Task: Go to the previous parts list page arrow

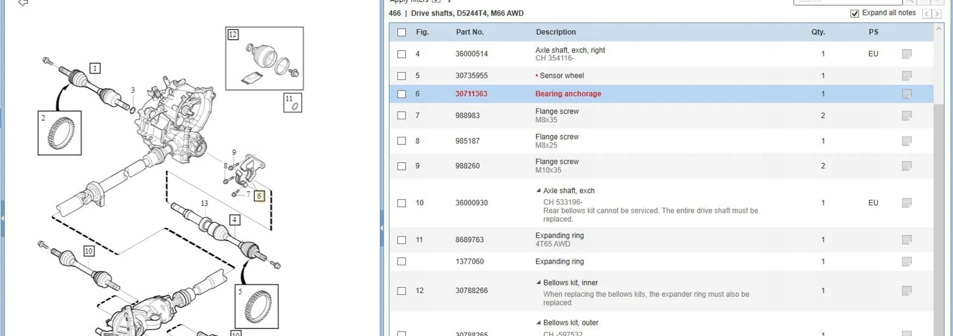Action: coord(927,14)
